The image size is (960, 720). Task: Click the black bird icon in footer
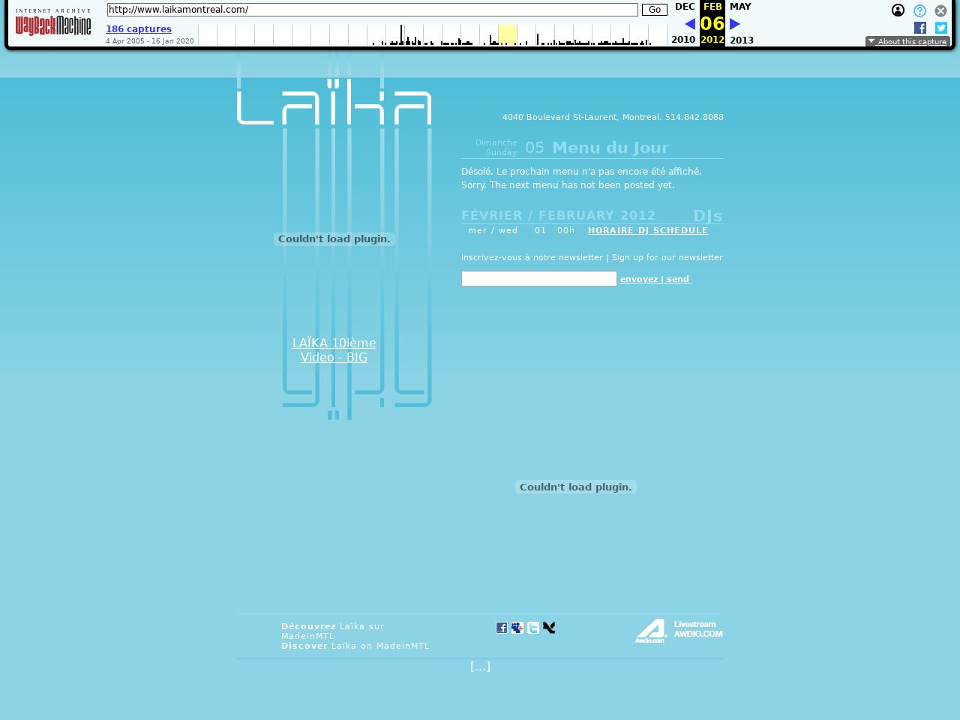click(x=549, y=628)
